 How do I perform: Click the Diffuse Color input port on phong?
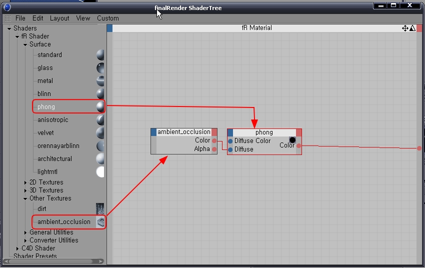(230, 141)
